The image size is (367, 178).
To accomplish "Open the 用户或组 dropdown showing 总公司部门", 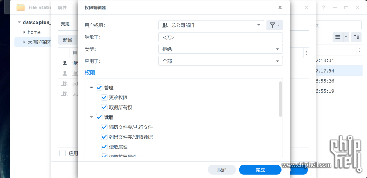I will click(211, 25).
